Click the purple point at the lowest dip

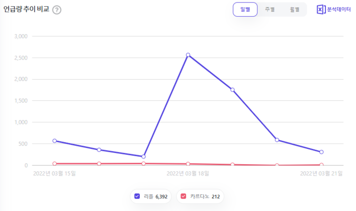(143, 157)
